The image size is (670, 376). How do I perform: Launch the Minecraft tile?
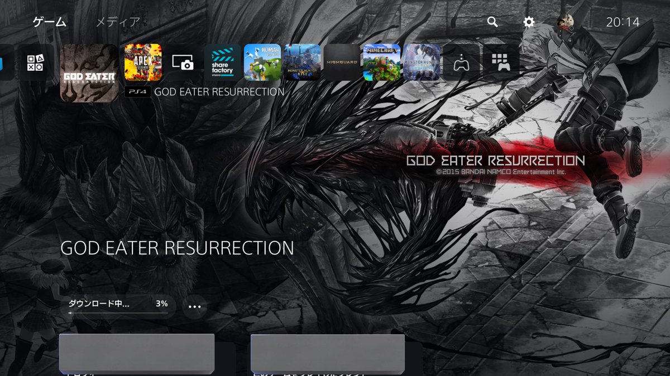coord(382,63)
